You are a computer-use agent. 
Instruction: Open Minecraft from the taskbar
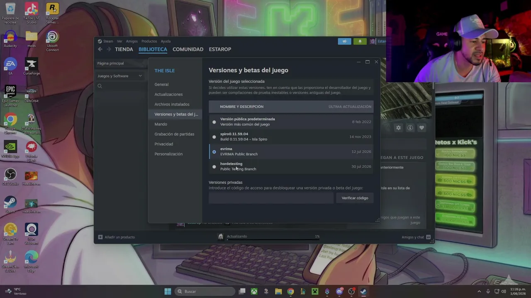[x=315, y=291]
